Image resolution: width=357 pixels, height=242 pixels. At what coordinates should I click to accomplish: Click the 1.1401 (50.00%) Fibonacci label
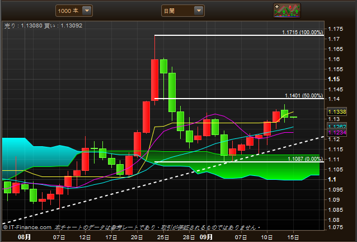304,96
